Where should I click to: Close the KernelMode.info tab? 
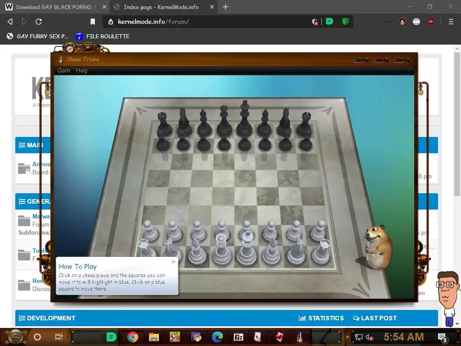212,7
